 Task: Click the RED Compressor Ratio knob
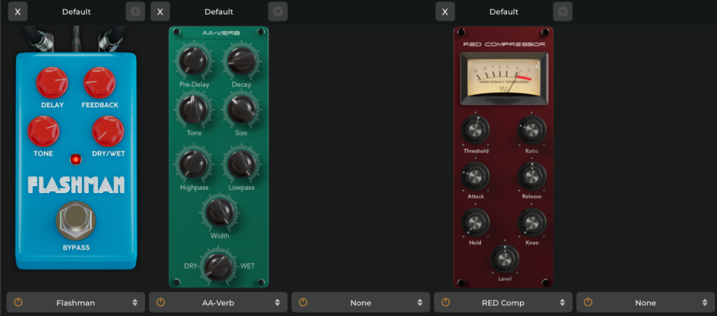(x=531, y=130)
